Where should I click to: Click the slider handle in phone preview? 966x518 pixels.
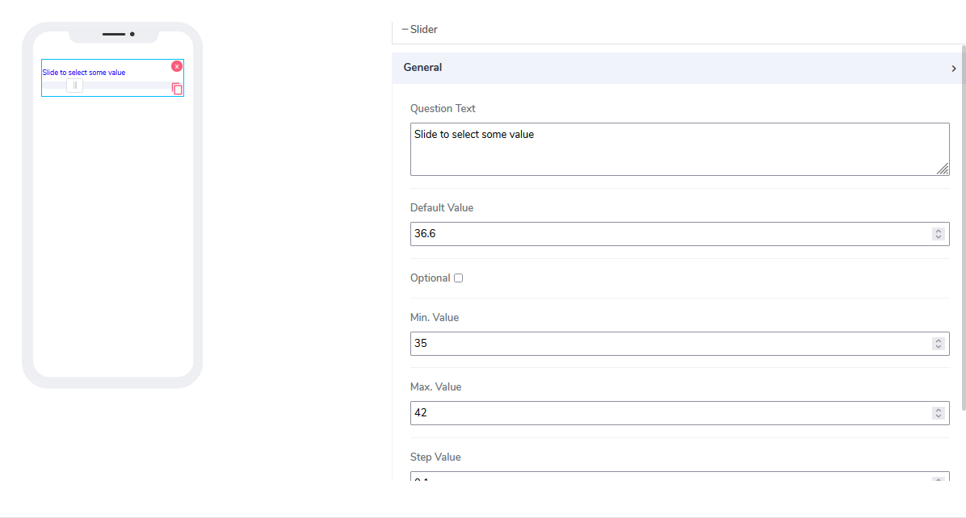(74, 86)
